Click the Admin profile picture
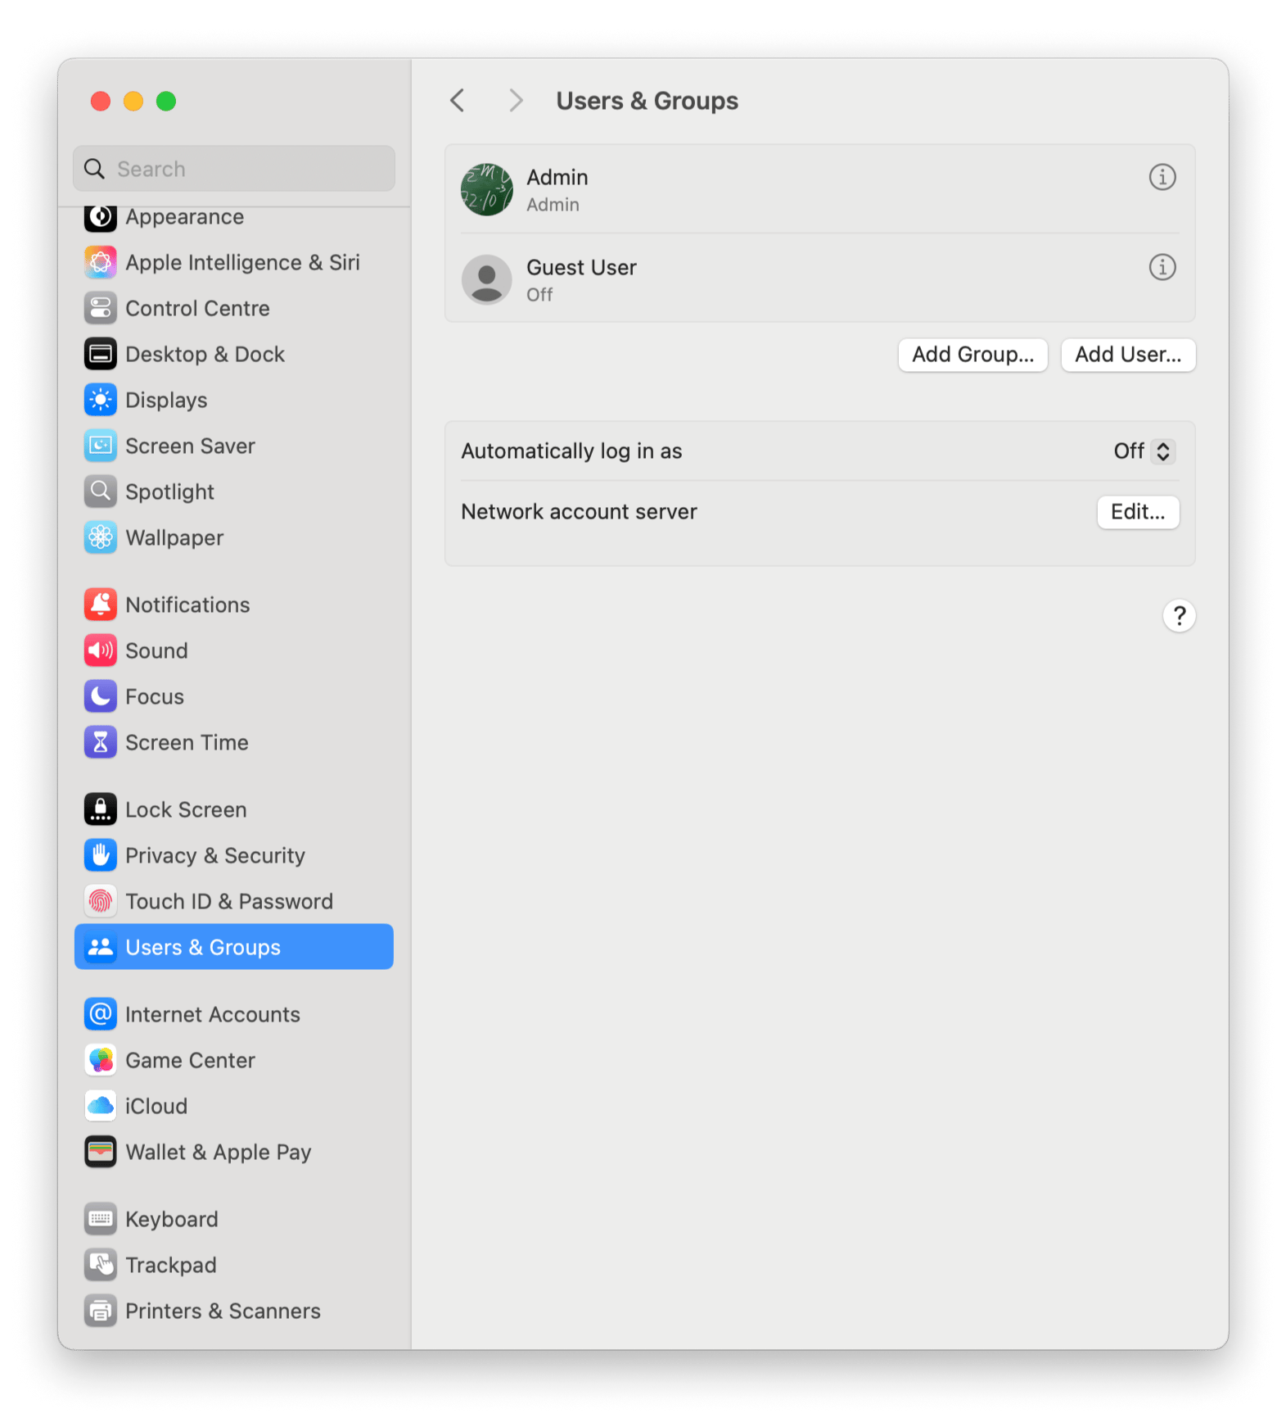1277x1427 pixels. click(487, 189)
